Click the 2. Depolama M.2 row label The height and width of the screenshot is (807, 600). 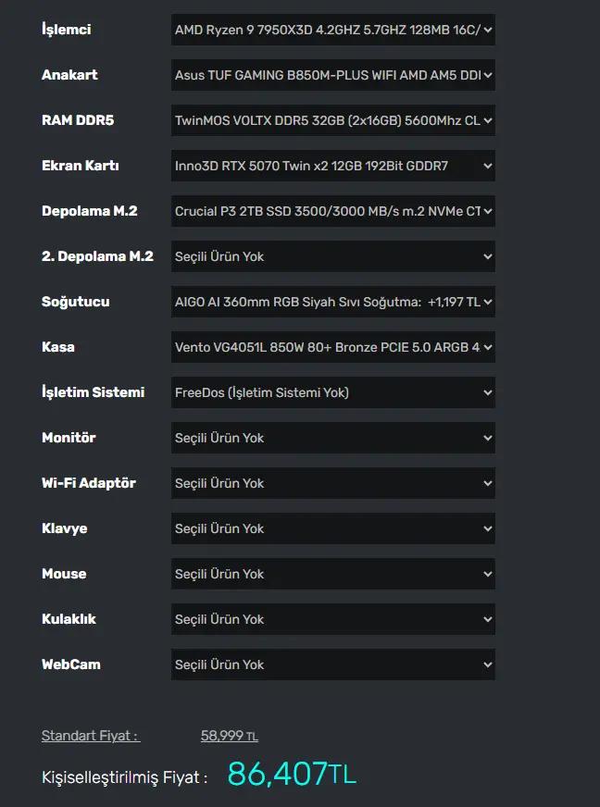[97, 255]
